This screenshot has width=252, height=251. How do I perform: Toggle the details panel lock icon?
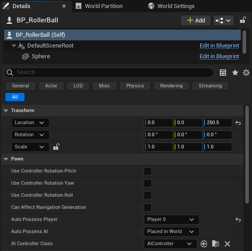pyautogui.click(x=243, y=20)
